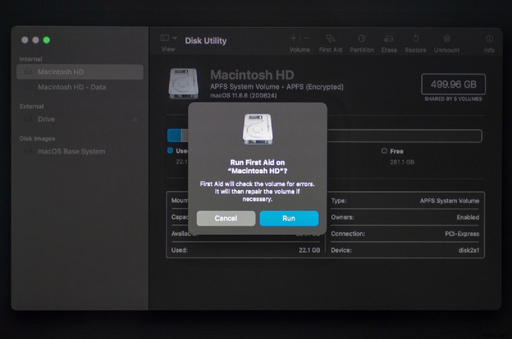Click the blue Used legend marker
This screenshot has width=512, height=339.
(170, 150)
